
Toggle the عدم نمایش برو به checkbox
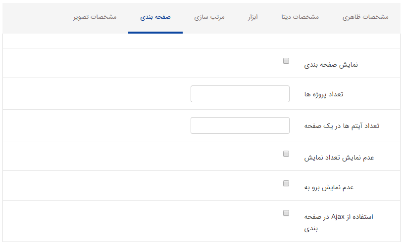pos(286,183)
